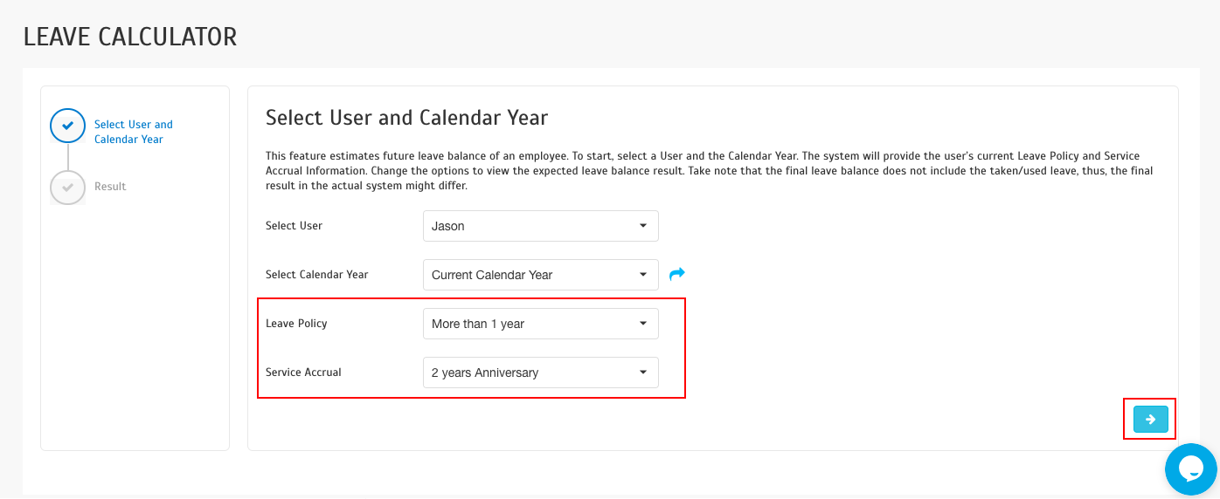Go to the "Select User and Calendar Year" sidebar step
The image size is (1220, 499).
pos(134,132)
